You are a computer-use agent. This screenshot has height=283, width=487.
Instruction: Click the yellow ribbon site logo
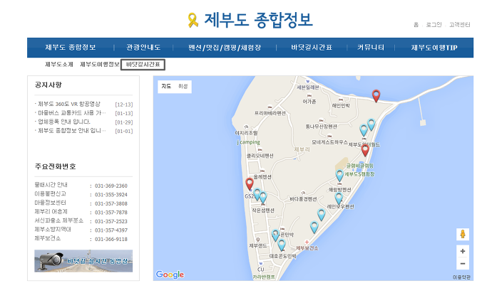tap(193, 20)
